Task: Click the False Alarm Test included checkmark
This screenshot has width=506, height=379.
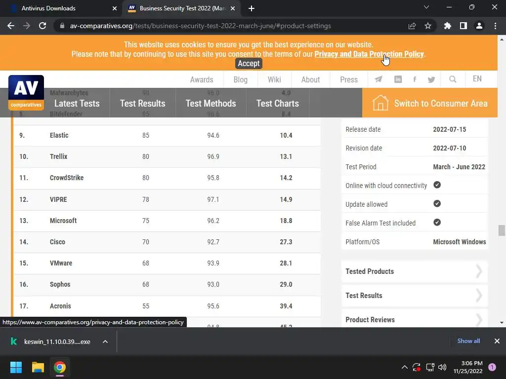Action: 437,223
